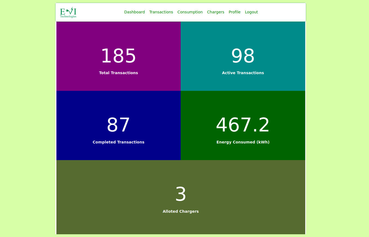Click the 98 active transactions number

[x=243, y=56]
